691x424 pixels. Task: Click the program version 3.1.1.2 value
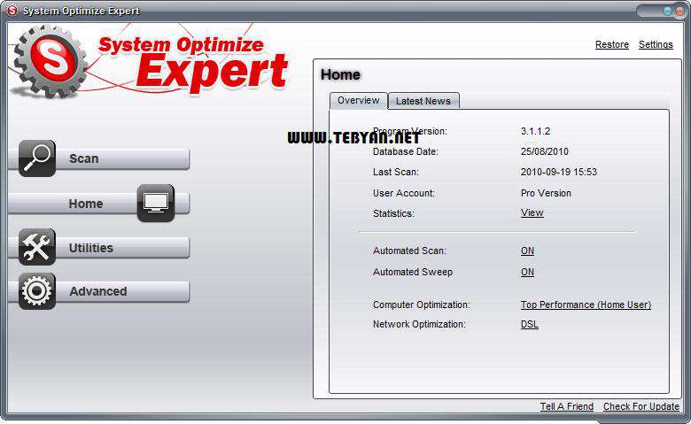tap(535, 131)
